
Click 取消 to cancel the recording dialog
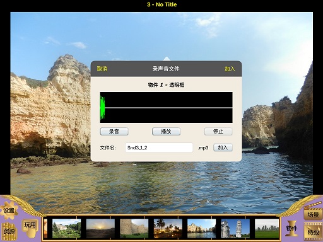[102, 69]
